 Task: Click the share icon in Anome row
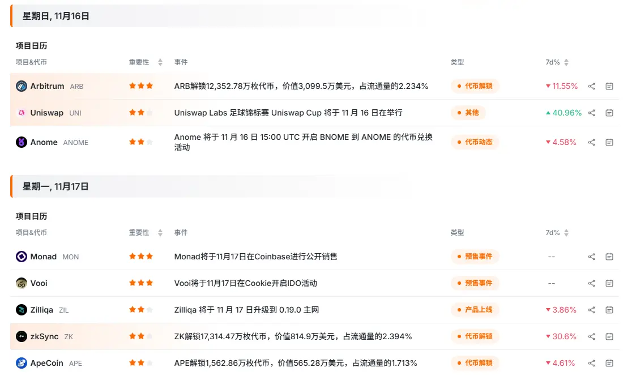(x=591, y=143)
